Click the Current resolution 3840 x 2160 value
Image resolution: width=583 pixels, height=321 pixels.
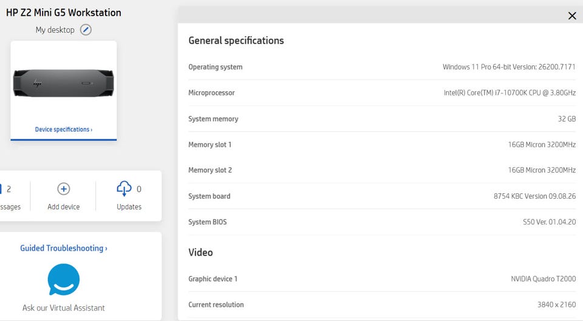click(x=556, y=305)
